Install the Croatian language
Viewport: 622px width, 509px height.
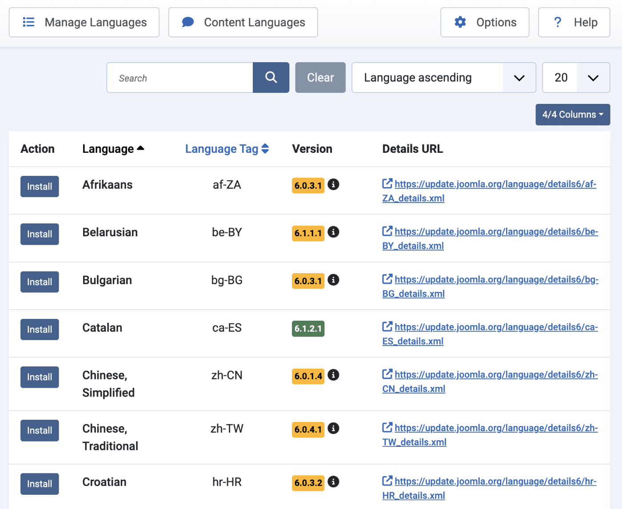click(40, 484)
